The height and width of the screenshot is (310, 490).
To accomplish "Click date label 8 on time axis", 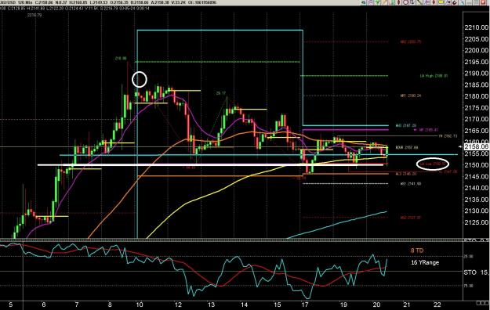I will (110, 305).
